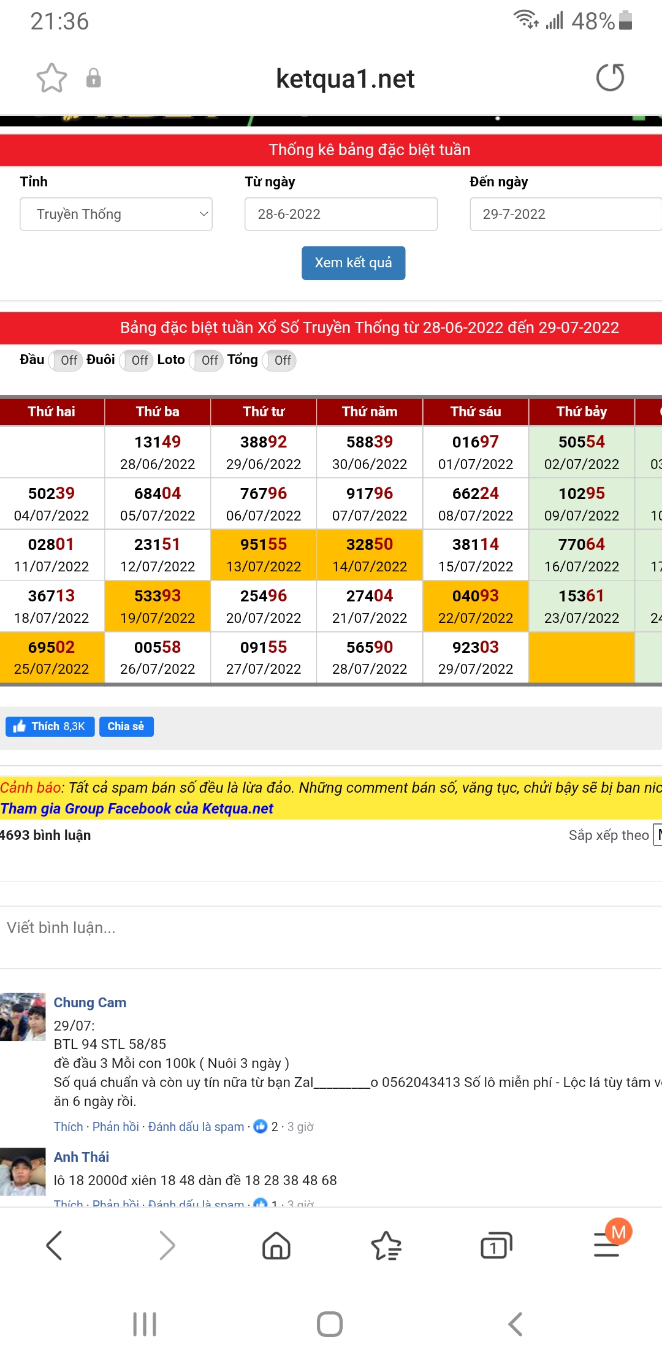Click the Viết bình luận comment box

coord(331,928)
